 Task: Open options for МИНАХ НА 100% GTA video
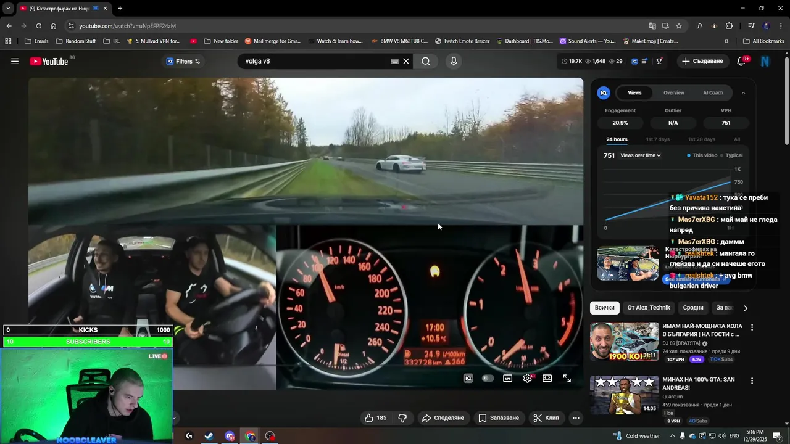click(752, 380)
